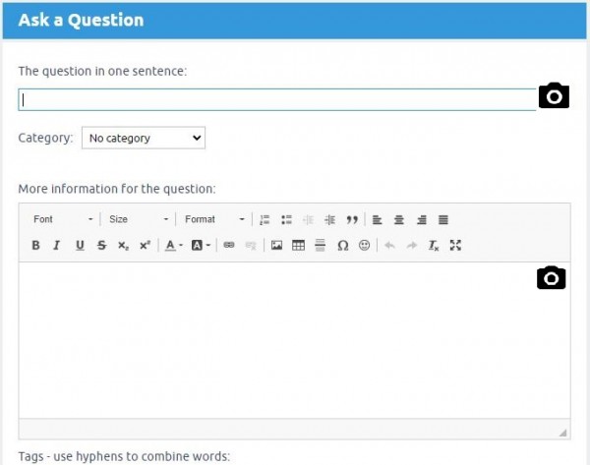
Task: Open the Category dropdown showing No category
Action: click(x=143, y=139)
